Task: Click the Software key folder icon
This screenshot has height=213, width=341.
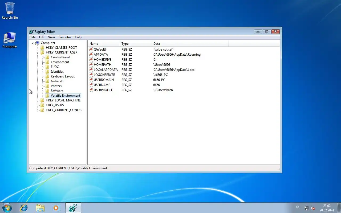Action: (47, 91)
